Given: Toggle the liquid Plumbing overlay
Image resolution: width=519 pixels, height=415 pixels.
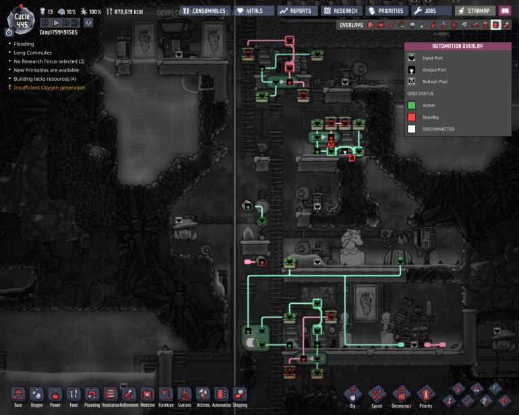Looking at the screenshot, I should 423,25.
